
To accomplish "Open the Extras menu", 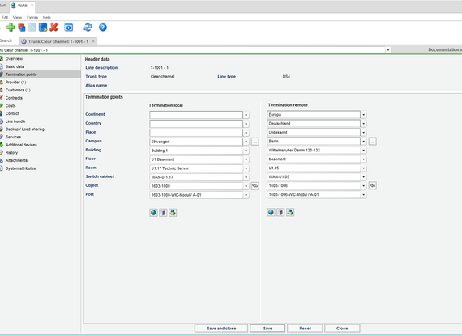I will point(32,17).
